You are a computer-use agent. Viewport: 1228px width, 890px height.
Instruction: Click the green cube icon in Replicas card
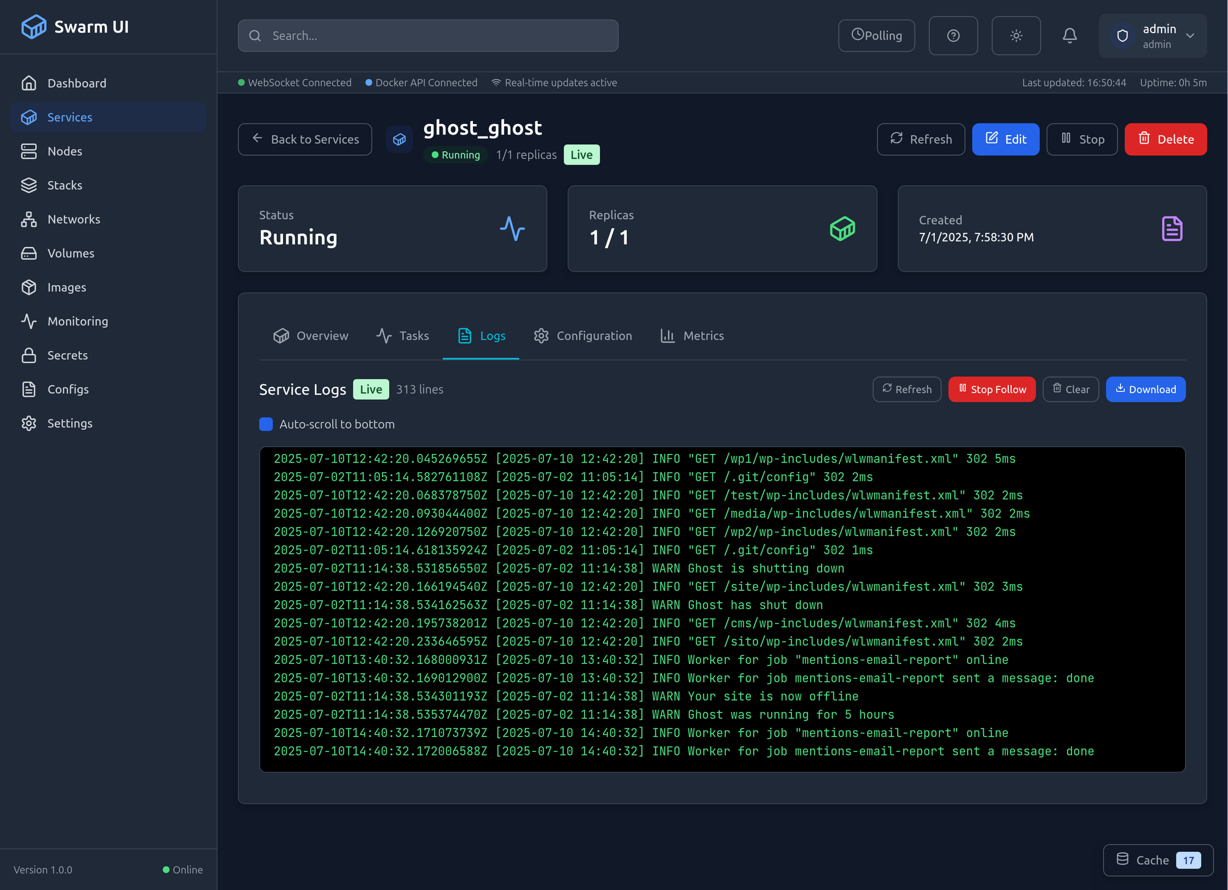click(x=842, y=228)
